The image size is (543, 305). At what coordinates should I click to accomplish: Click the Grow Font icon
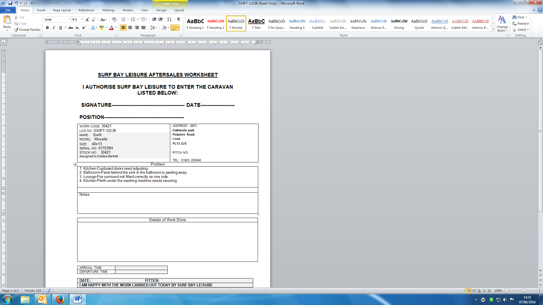[87, 19]
